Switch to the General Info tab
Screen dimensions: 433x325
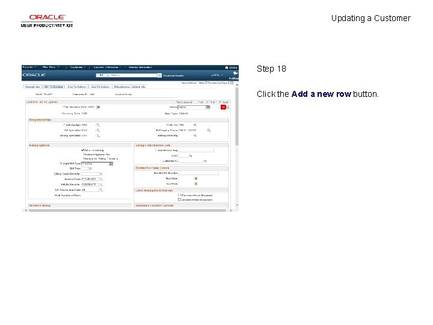click(32, 87)
